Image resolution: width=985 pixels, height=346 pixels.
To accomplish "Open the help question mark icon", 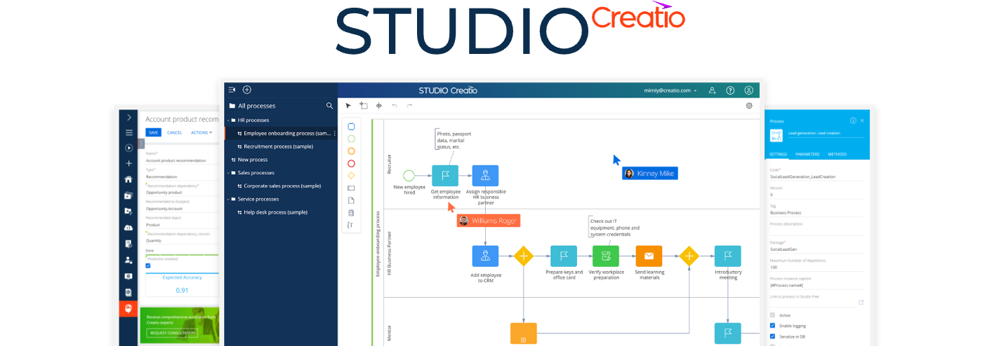I will point(730,90).
